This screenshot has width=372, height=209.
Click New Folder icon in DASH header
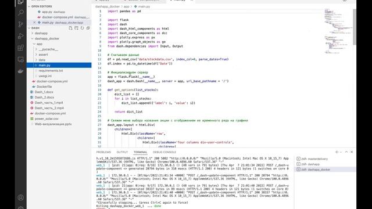(76, 28)
